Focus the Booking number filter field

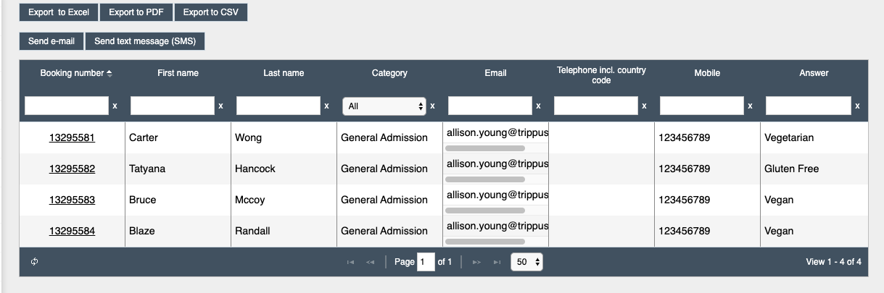coord(67,106)
